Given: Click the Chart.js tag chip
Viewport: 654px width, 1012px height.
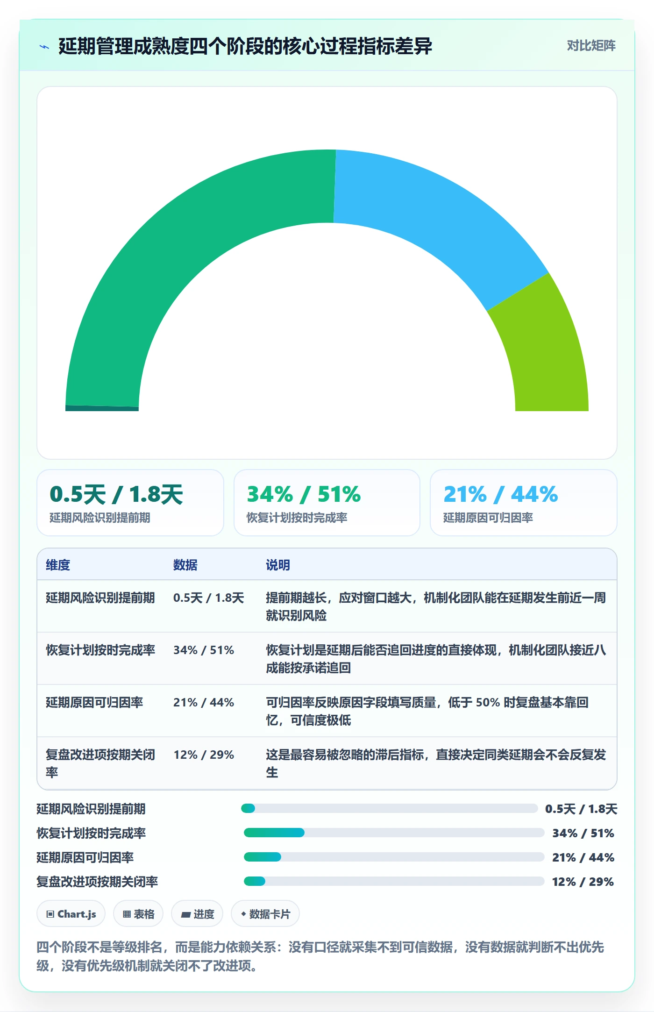Looking at the screenshot, I should tap(71, 913).
